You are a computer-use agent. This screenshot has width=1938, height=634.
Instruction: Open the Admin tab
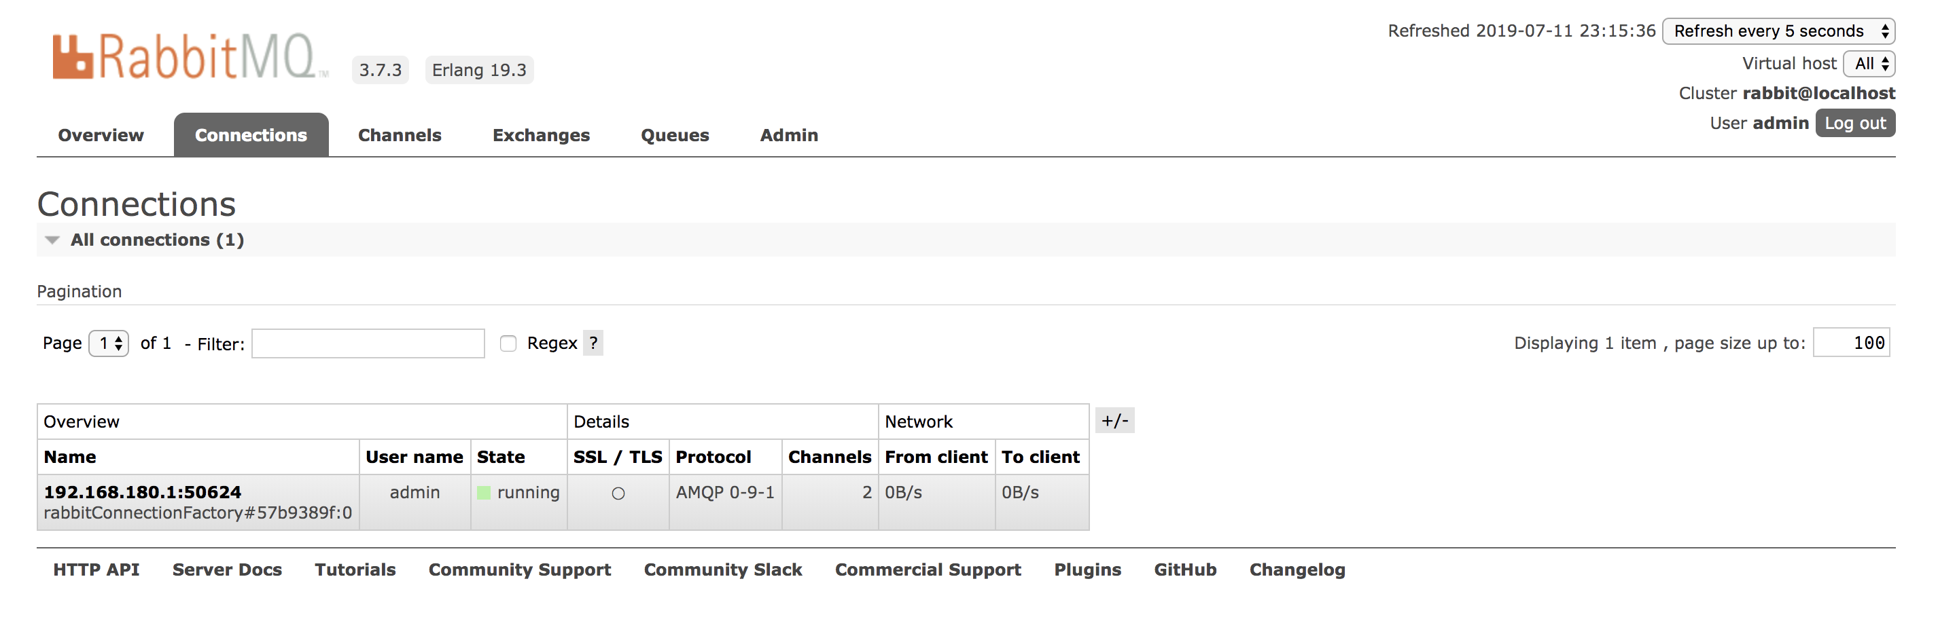[788, 135]
